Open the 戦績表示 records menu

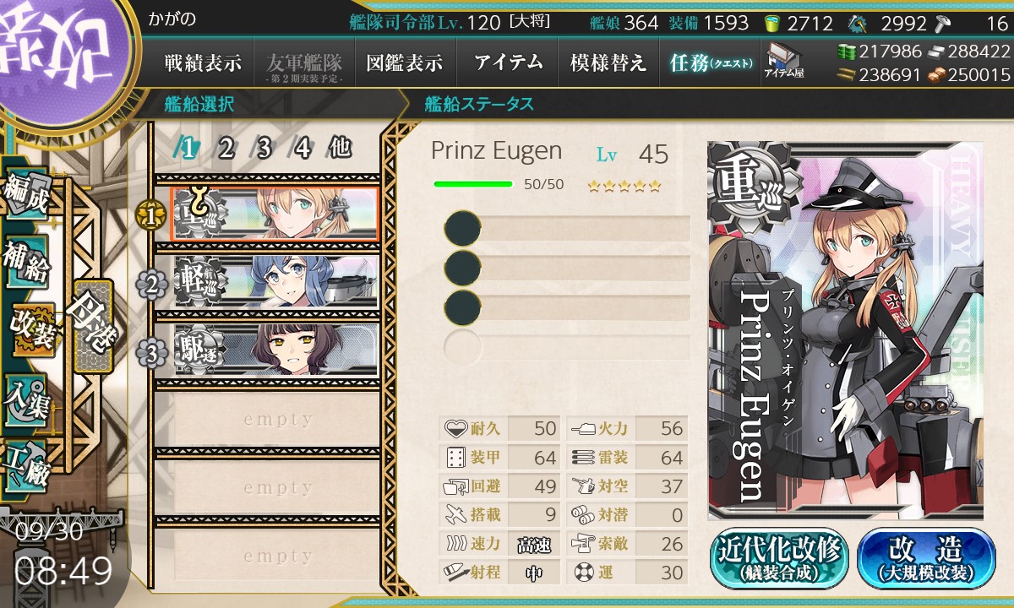point(203,62)
